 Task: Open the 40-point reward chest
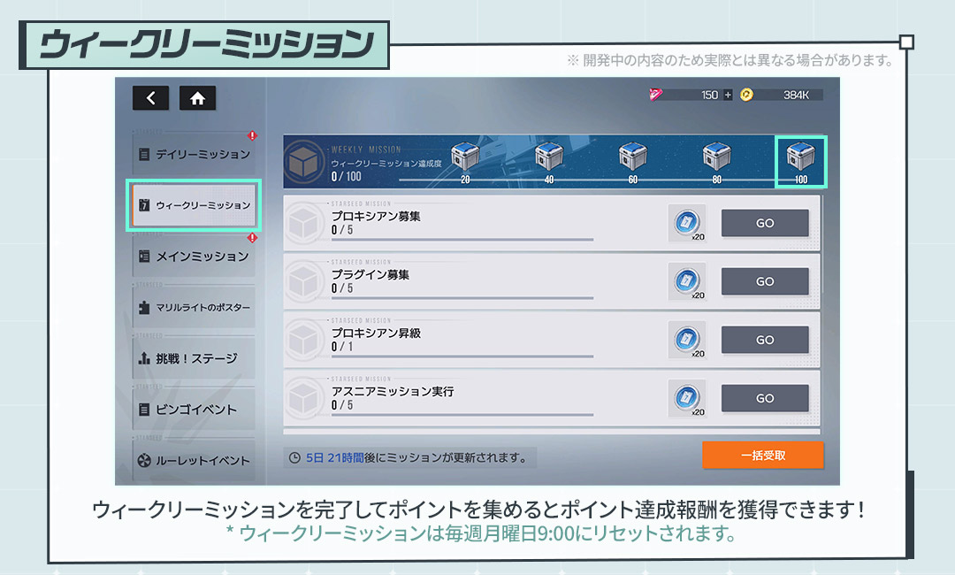pyautogui.click(x=548, y=157)
